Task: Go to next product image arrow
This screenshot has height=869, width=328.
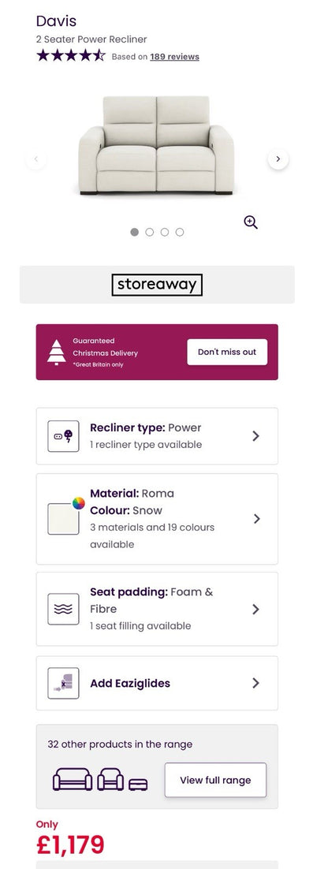Action: [x=278, y=159]
